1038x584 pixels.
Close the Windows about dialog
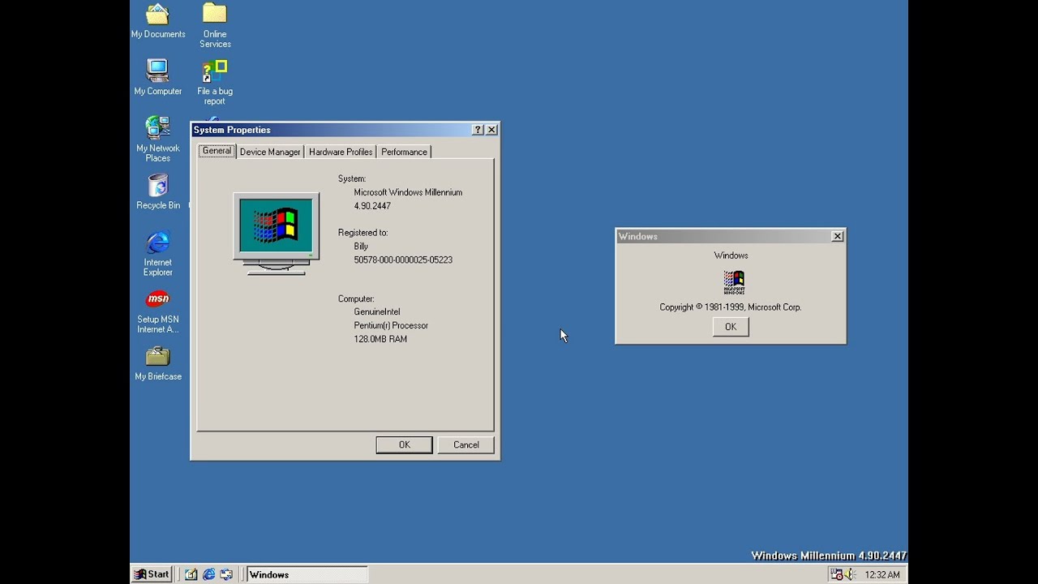[837, 236]
